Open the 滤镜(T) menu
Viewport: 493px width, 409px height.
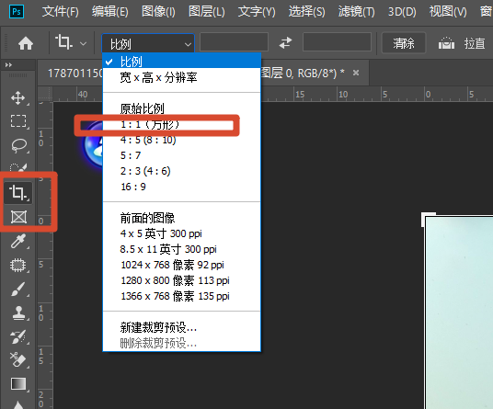click(x=357, y=12)
